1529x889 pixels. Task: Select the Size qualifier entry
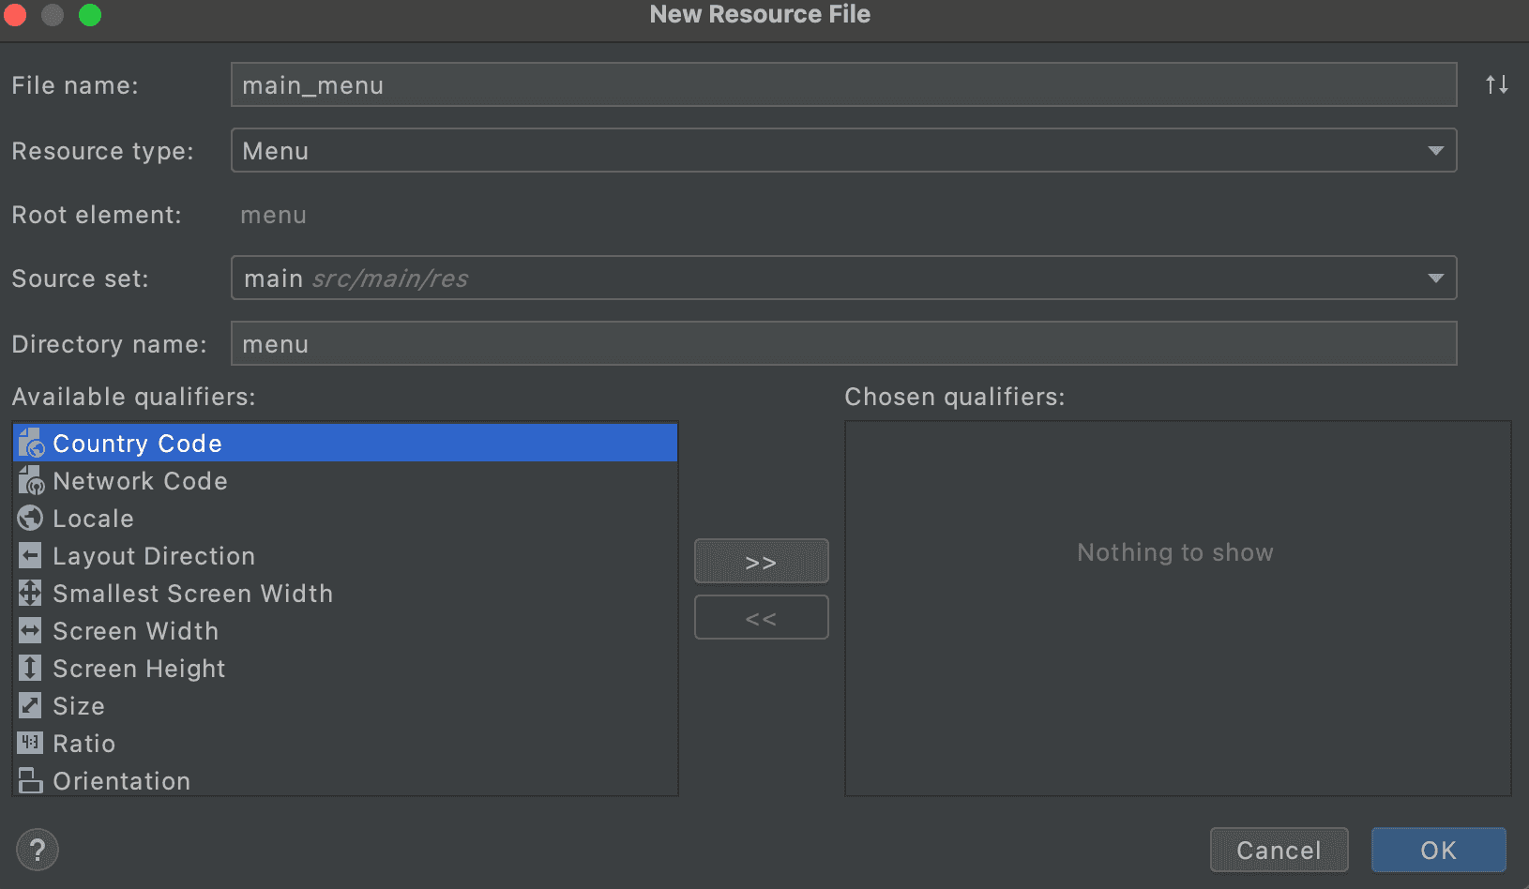[79, 706]
